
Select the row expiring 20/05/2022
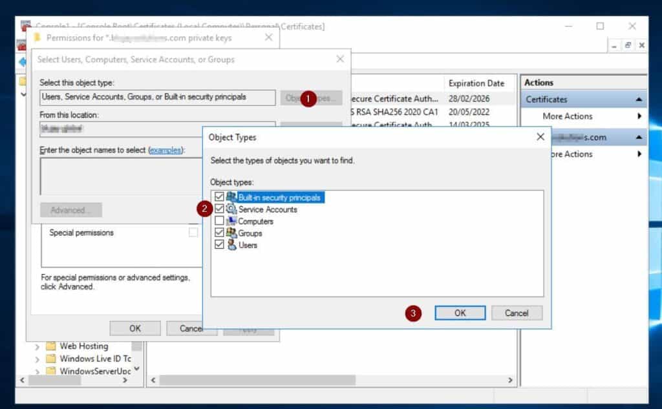(469, 112)
